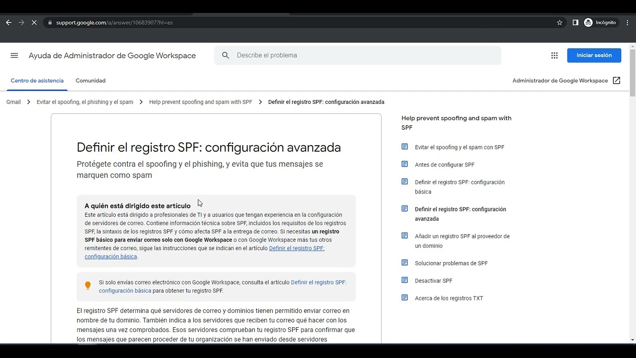Click document icon beside sidebar 'configuración básica'
This screenshot has width=636, height=358.
pyautogui.click(x=404, y=181)
